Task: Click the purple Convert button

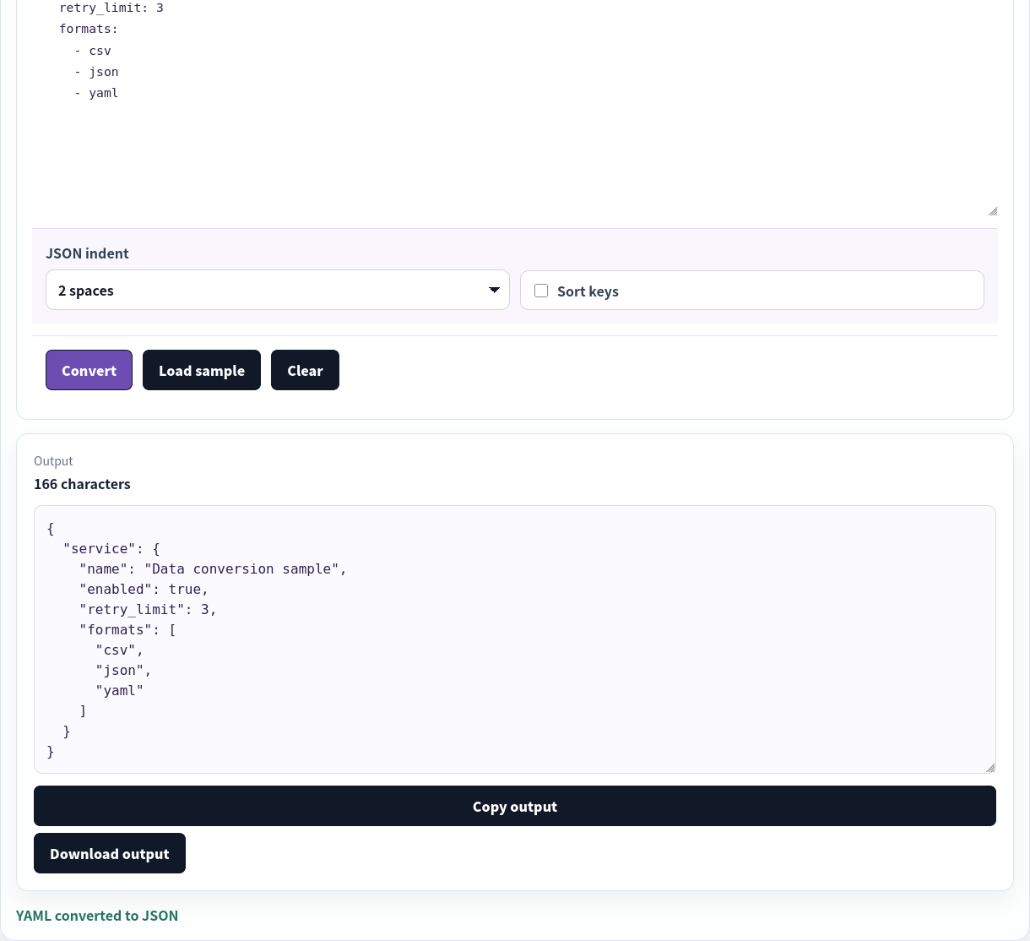Action: point(89,370)
